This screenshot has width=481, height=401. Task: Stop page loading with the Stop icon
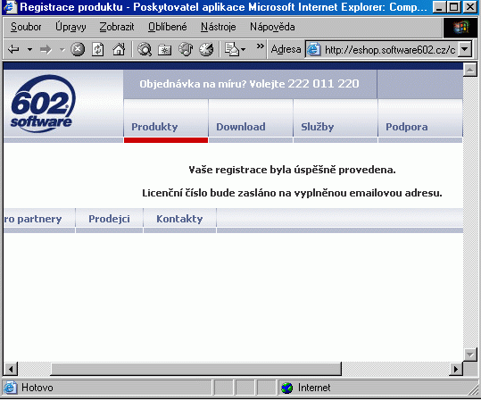[78, 49]
